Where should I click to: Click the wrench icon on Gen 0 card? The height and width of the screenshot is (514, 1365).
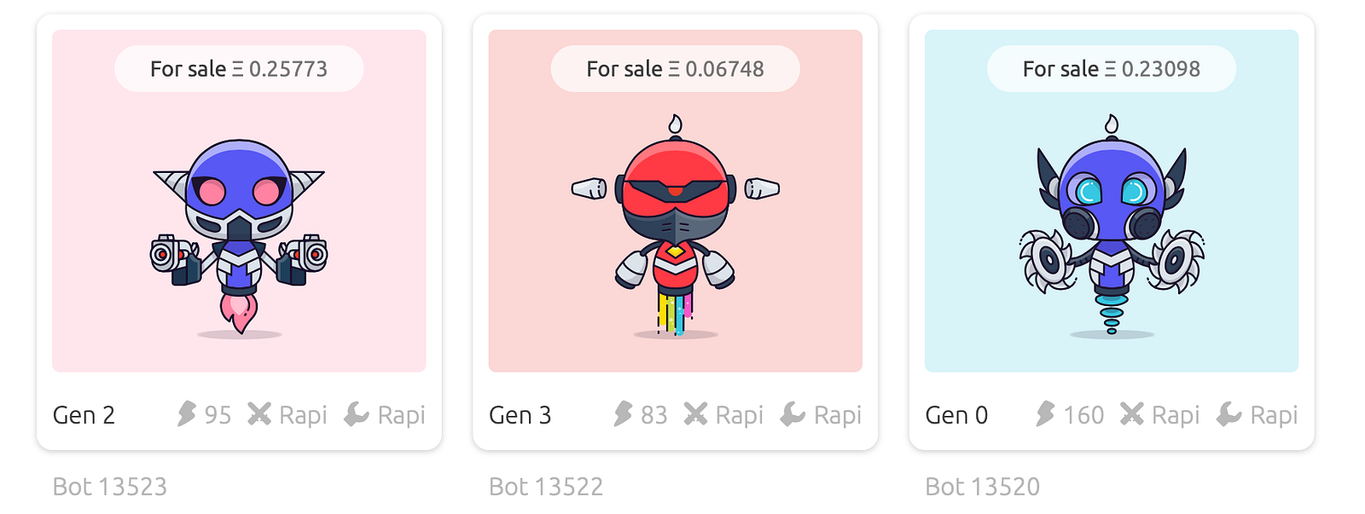pyautogui.click(x=1229, y=414)
